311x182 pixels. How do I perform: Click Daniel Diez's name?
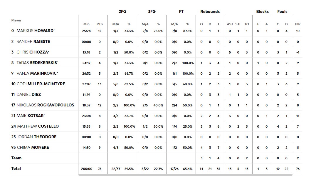pyautogui.click(x=28, y=94)
